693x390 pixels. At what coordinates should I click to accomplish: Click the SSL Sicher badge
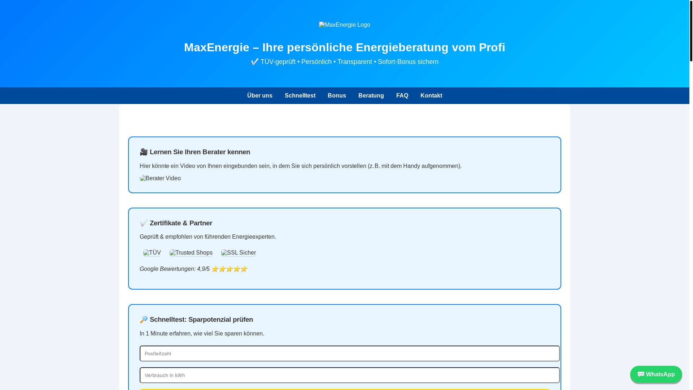click(x=239, y=253)
